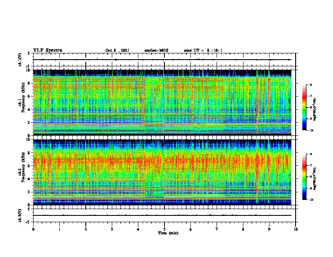333x257 pixels.
Task: Click the "start UT = 8 : 10: 1" text
Action: (203, 50)
